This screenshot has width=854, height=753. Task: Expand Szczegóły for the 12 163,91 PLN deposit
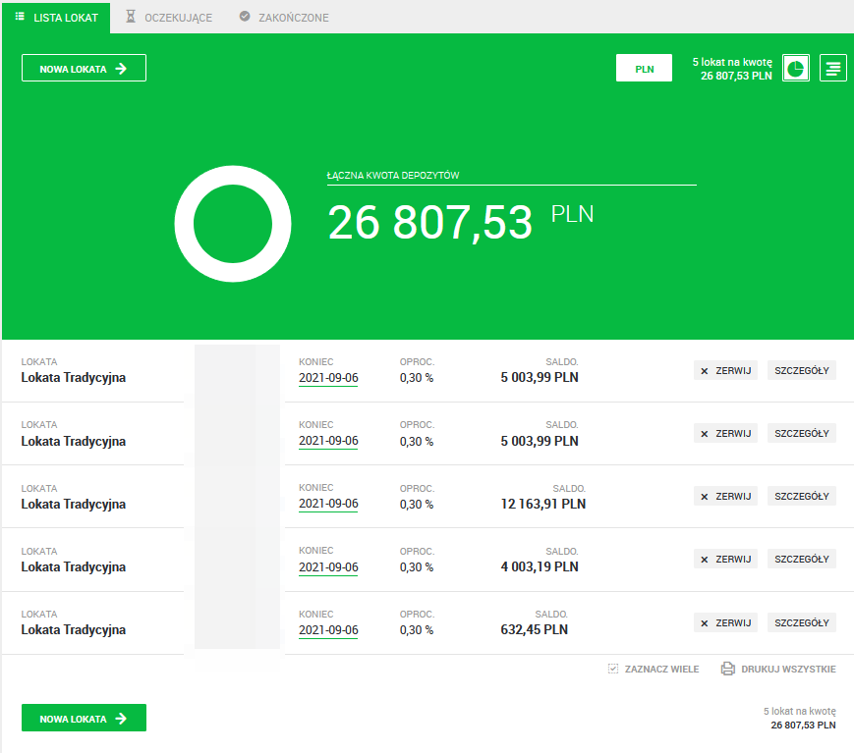click(801, 496)
